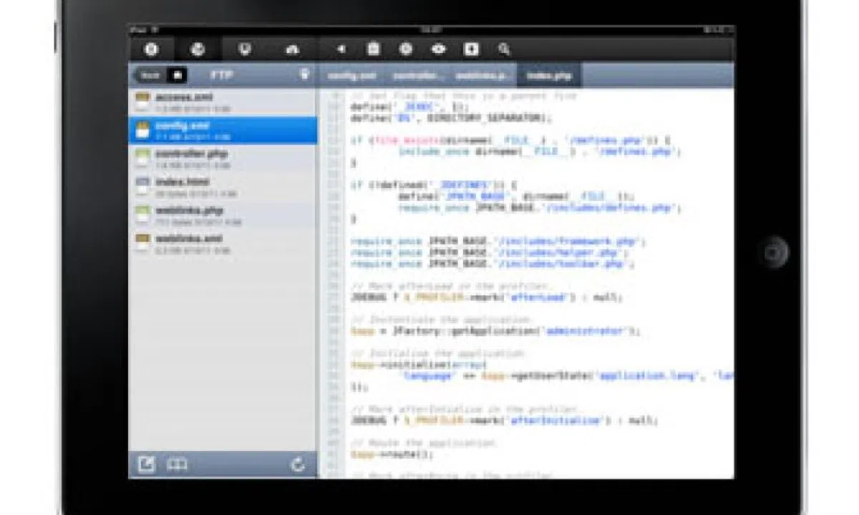The image size is (859, 515).
Task: Refresh the FTP file list
Action: [x=299, y=465]
